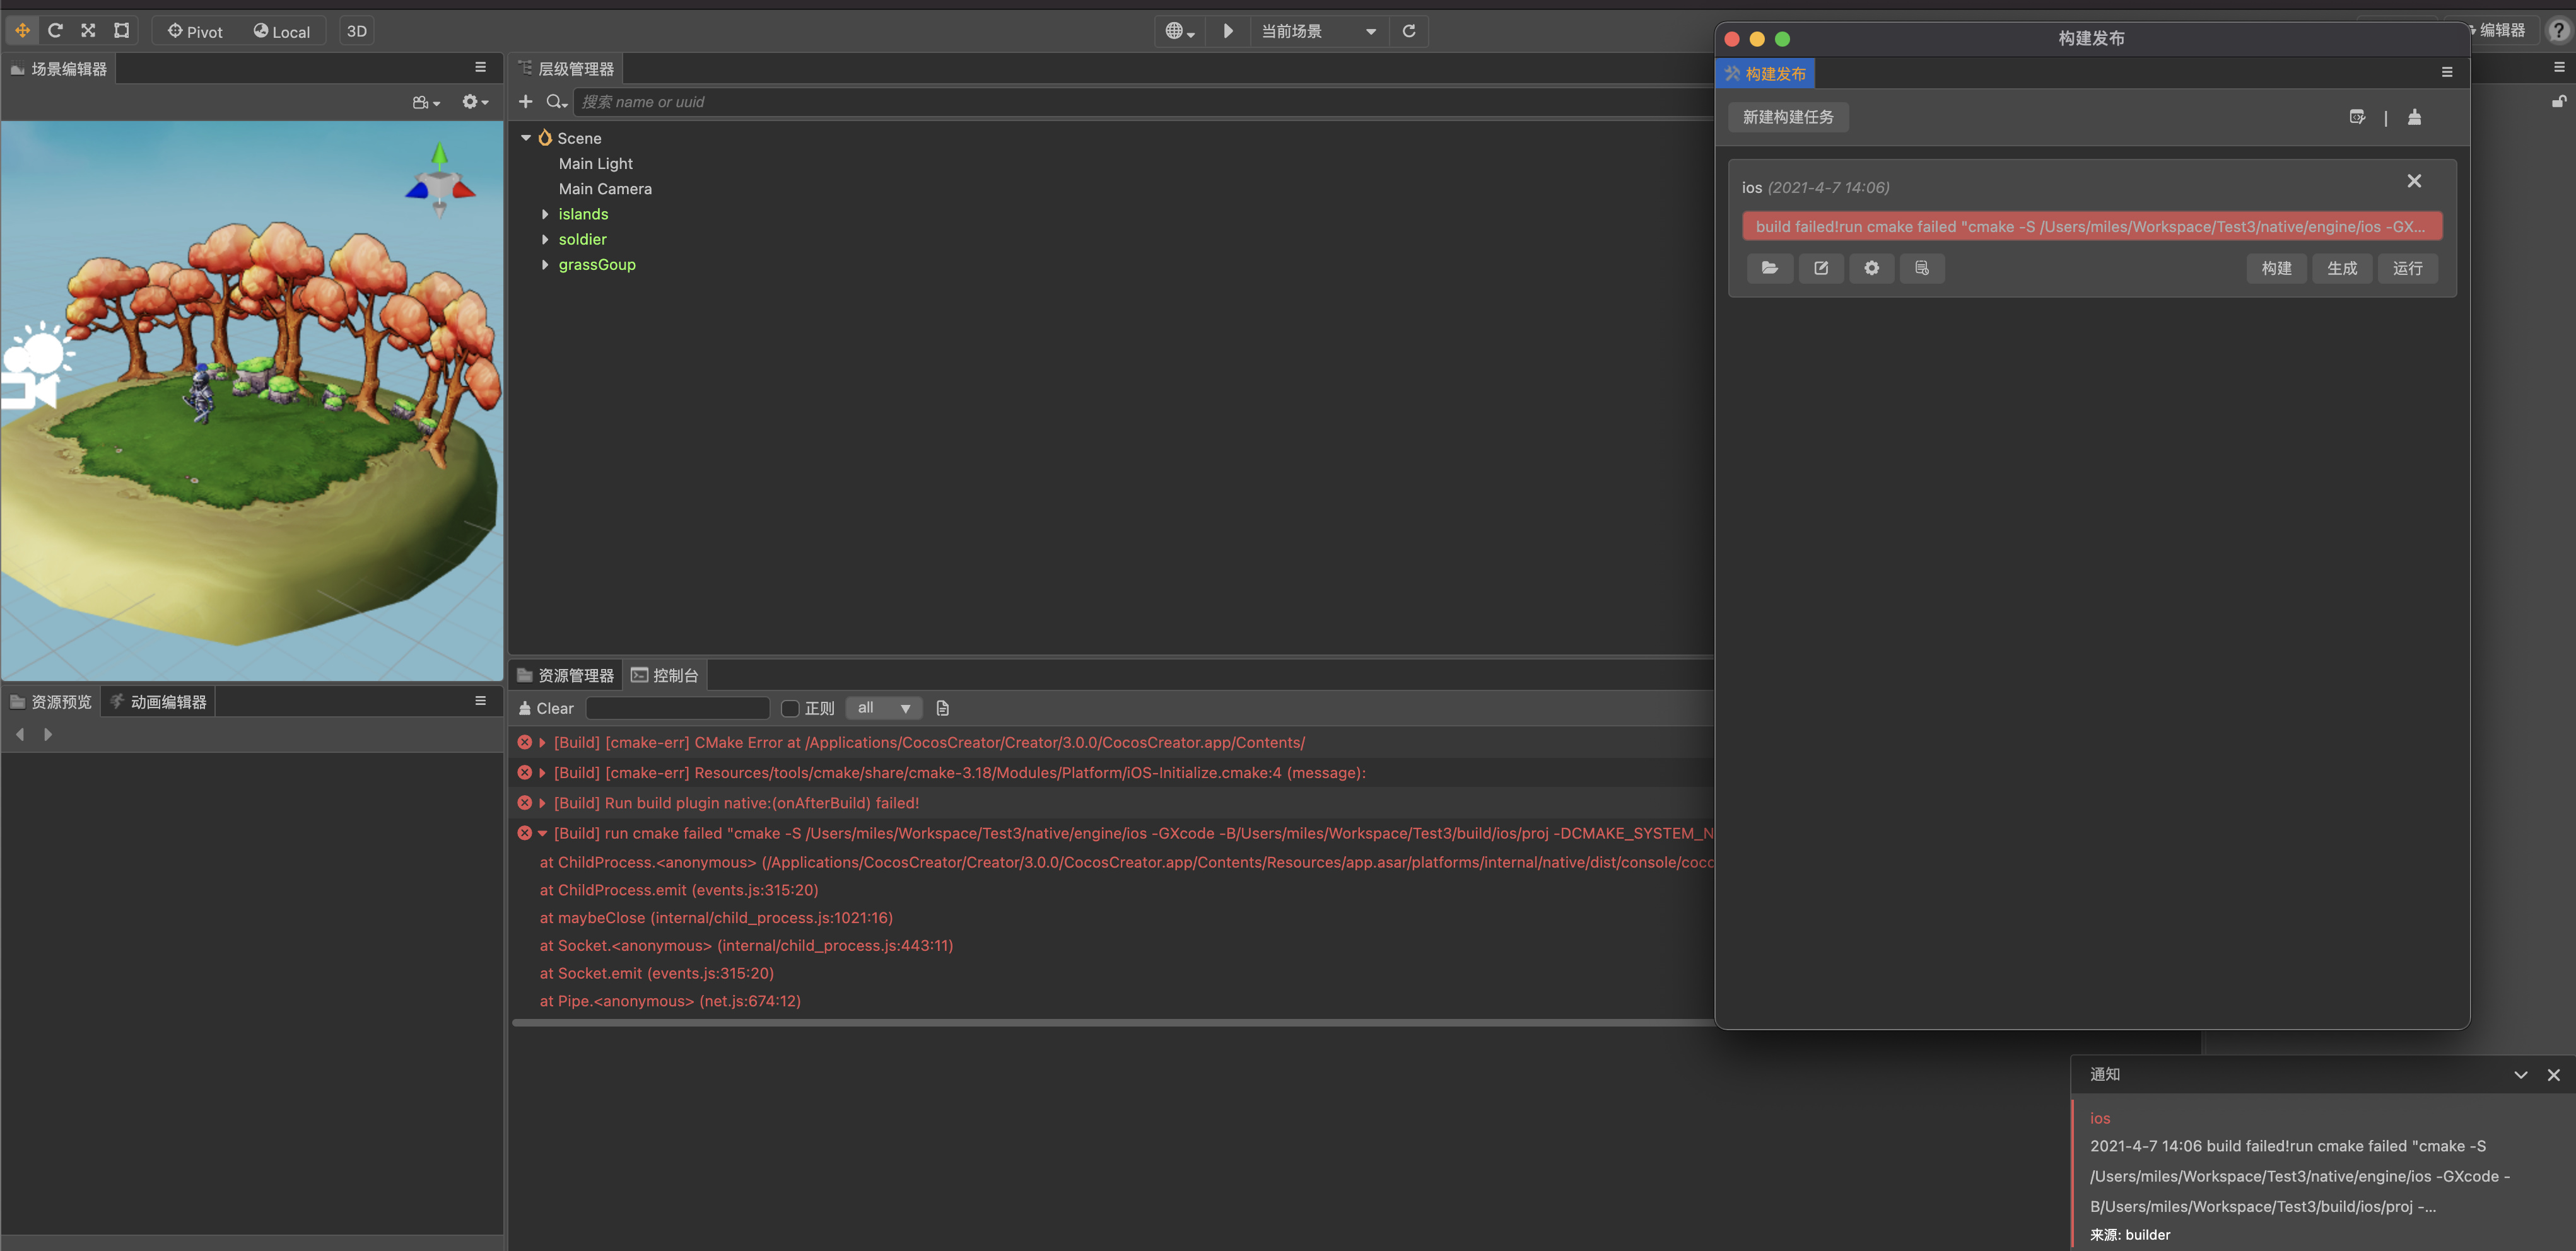Image resolution: width=2576 pixels, height=1251 pixels.
Task: Open the iOS build output folder icon
Action: (x=1769, y=268)
